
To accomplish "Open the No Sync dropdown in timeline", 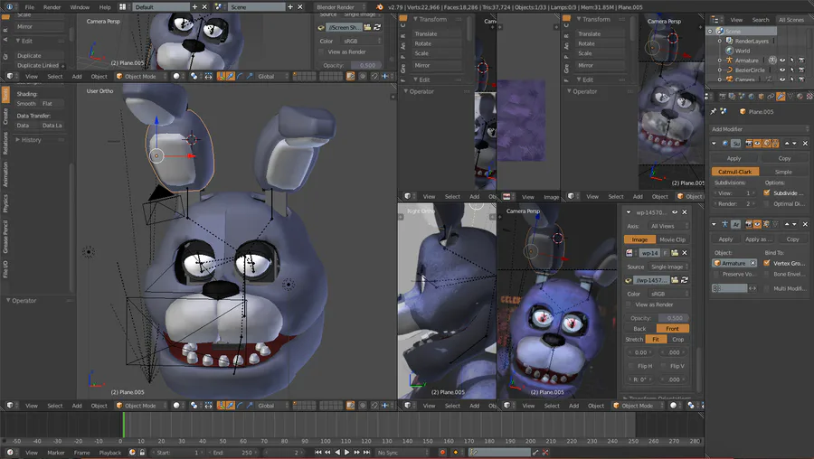I will coord(402,453).
